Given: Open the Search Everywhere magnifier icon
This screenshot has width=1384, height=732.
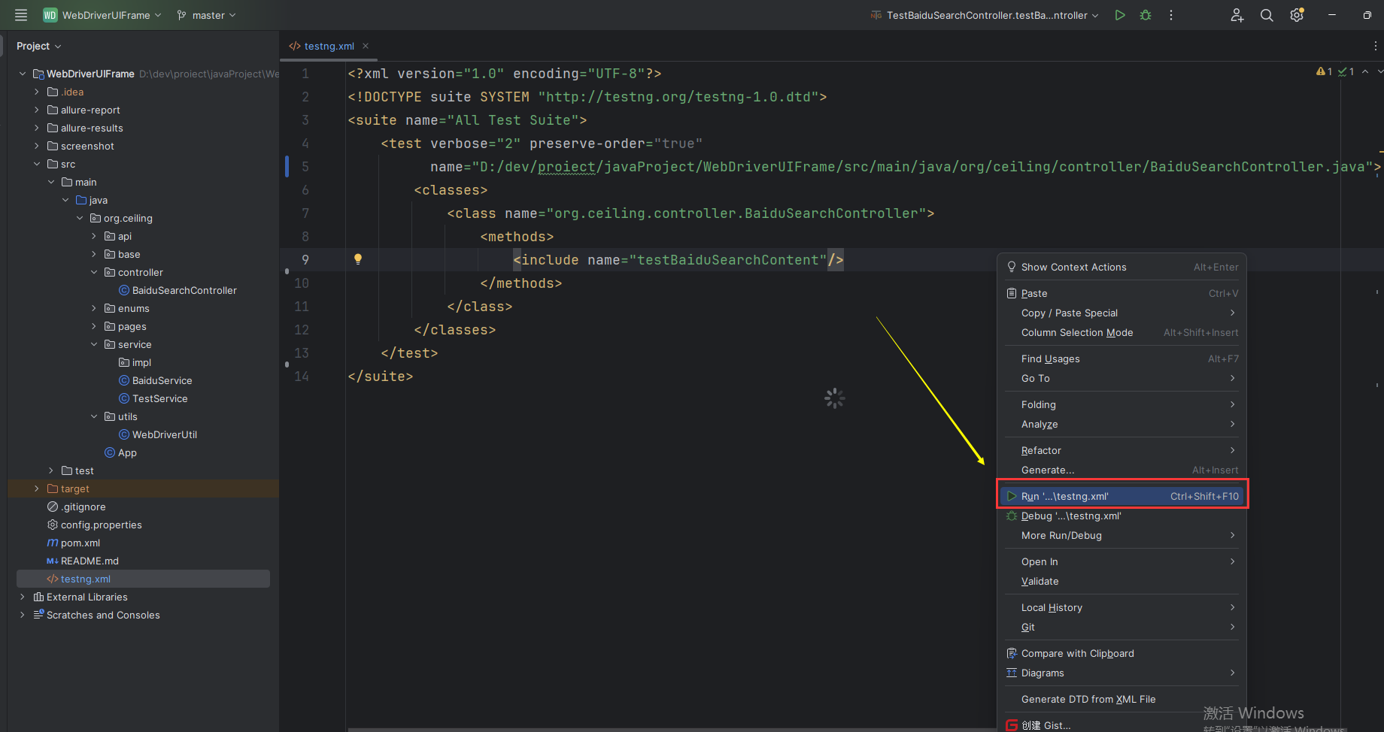Looking at the screenshot, I should [x=1267, y=15].
